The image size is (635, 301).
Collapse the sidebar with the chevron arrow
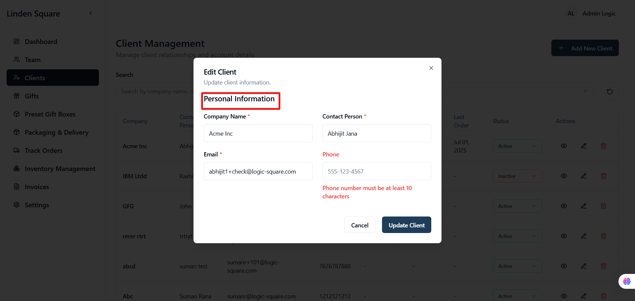point(91,13)
